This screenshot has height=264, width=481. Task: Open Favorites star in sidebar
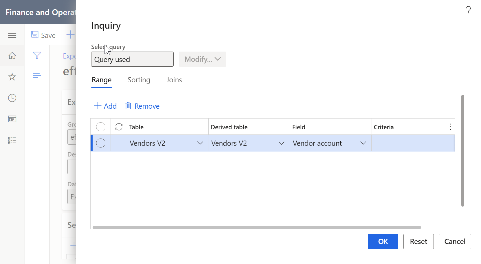click(12, 77)
